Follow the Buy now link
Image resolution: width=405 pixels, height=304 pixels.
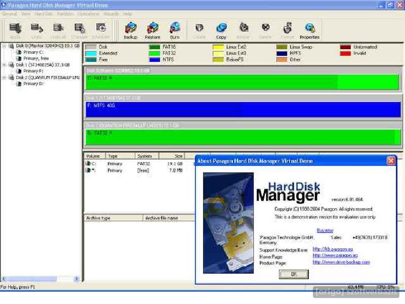click(325, 231)
